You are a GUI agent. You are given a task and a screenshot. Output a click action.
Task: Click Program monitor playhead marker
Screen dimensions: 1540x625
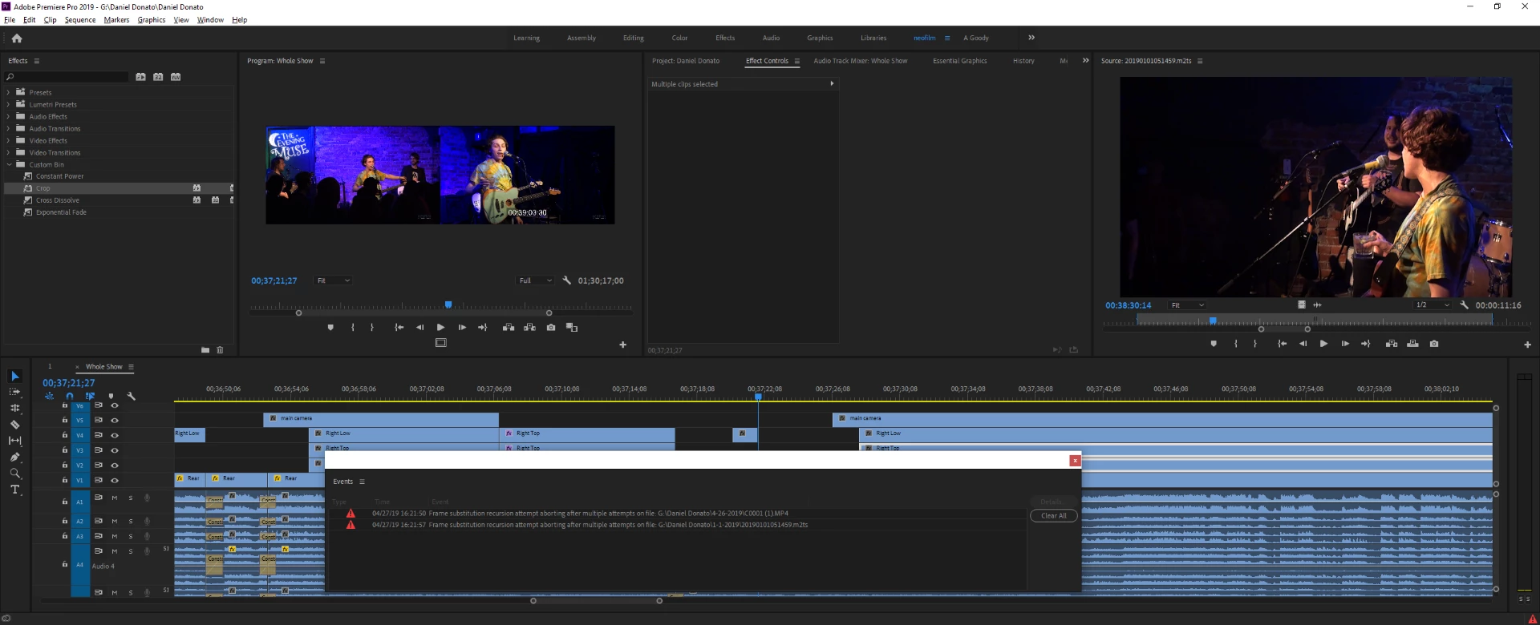448,304
